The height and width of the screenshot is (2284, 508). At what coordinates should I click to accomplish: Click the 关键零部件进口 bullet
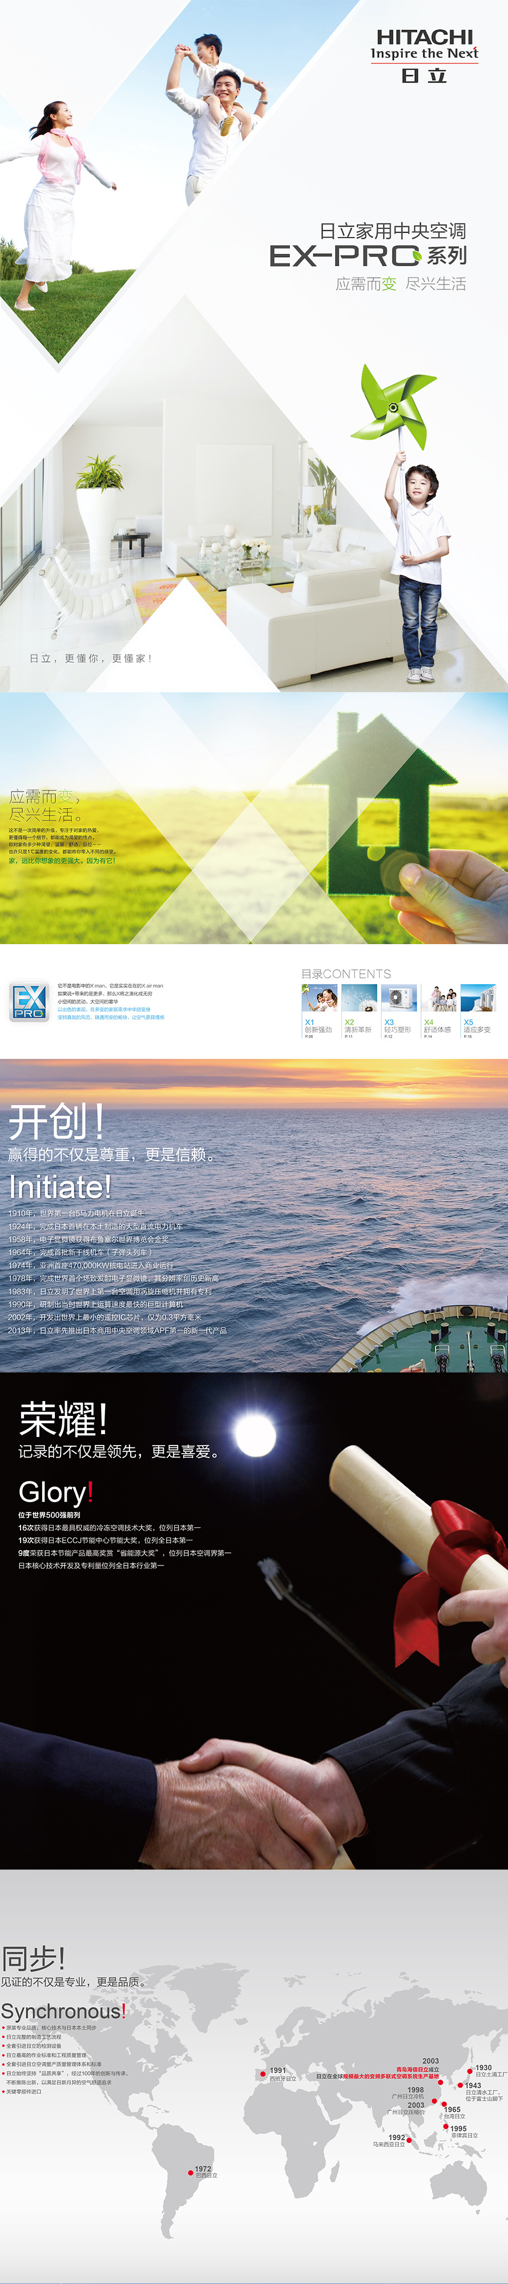[22, 2092]
